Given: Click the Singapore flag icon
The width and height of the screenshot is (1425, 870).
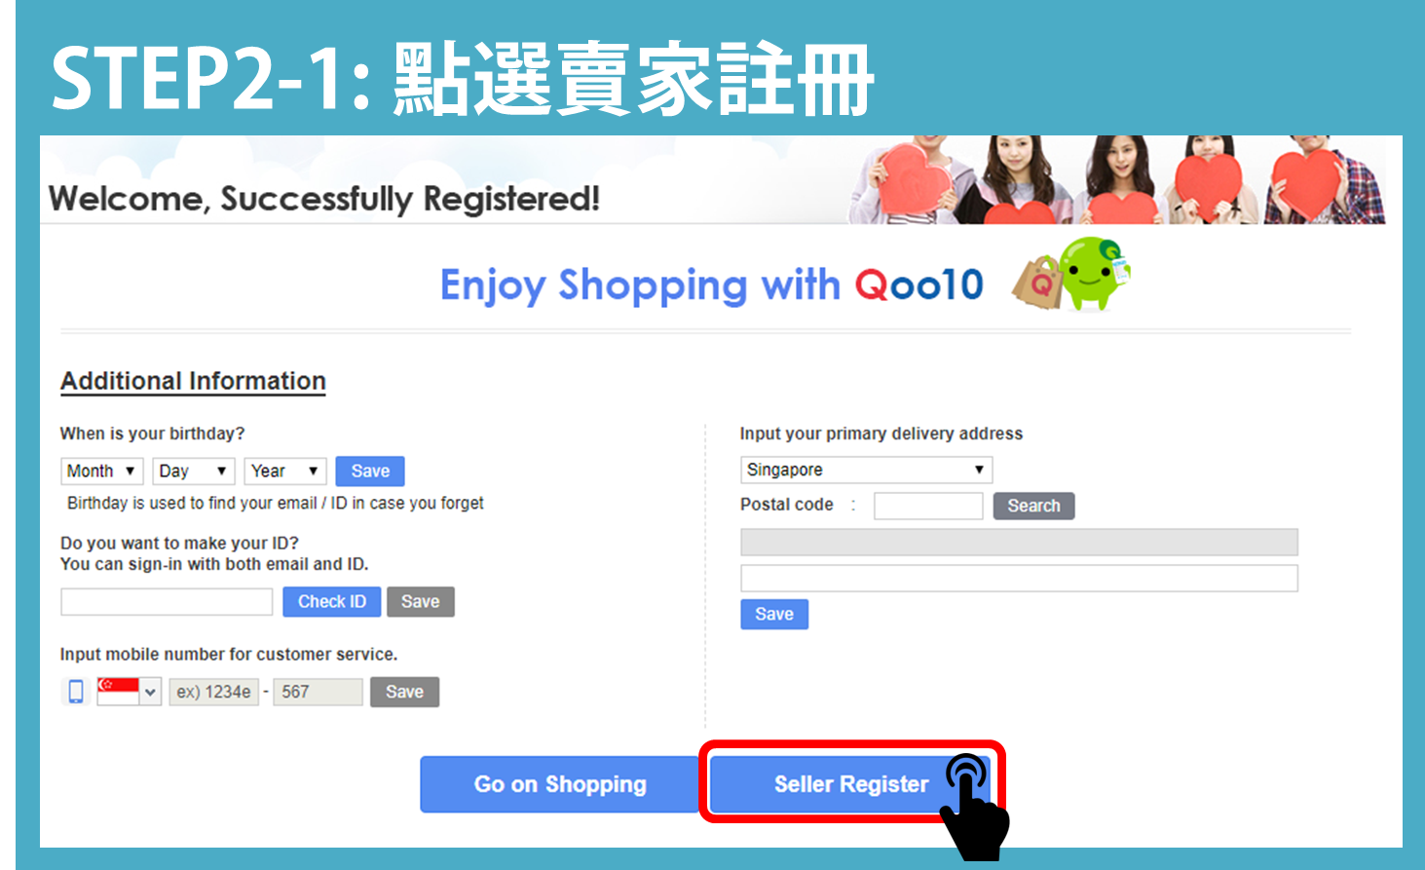Looking at the screenshot, I should (x=118, y=691).
